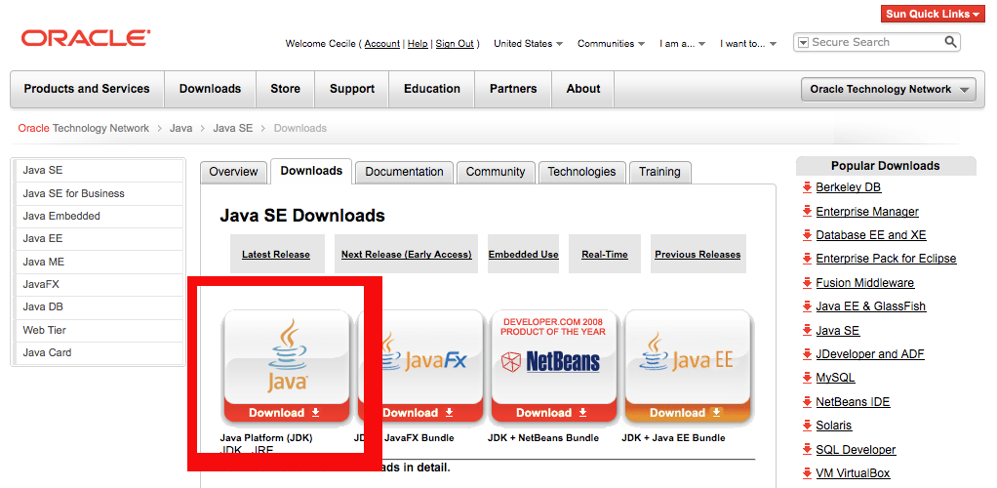
Task: Click the Account link
Action: pyautogui.click(x=382, y=44)
